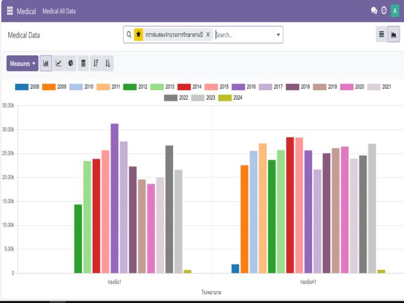Open user account menu avatar
The width and height of the screenshot is (404, 303).
(x=395, y=11)
